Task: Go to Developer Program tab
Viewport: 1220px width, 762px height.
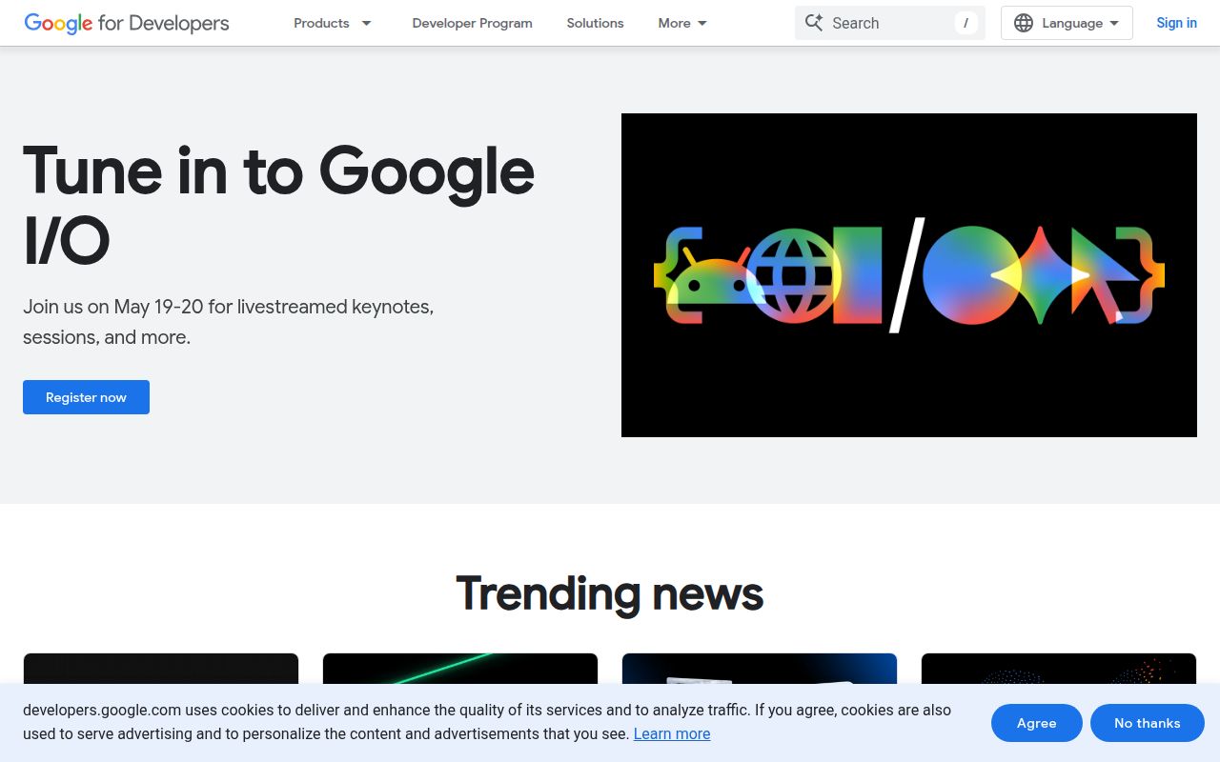Action: pos(472,23)
